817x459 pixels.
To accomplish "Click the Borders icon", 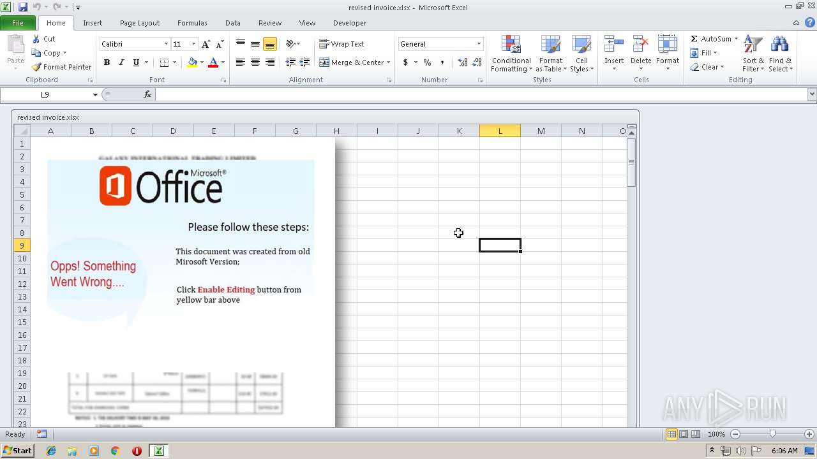I will pos(164,62).
